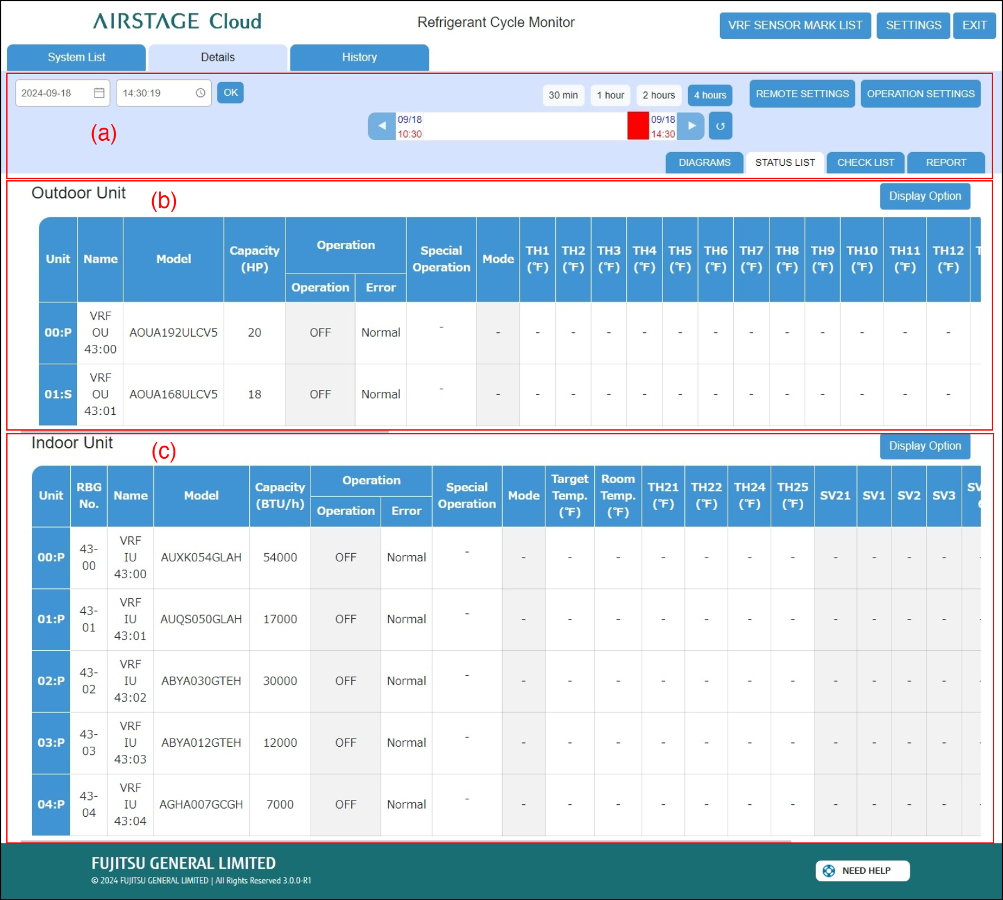Click the Outdoor Unit horizontal scrollbar
The height and width of the screenshot is (900, 1003).
[x=204, y=431]
